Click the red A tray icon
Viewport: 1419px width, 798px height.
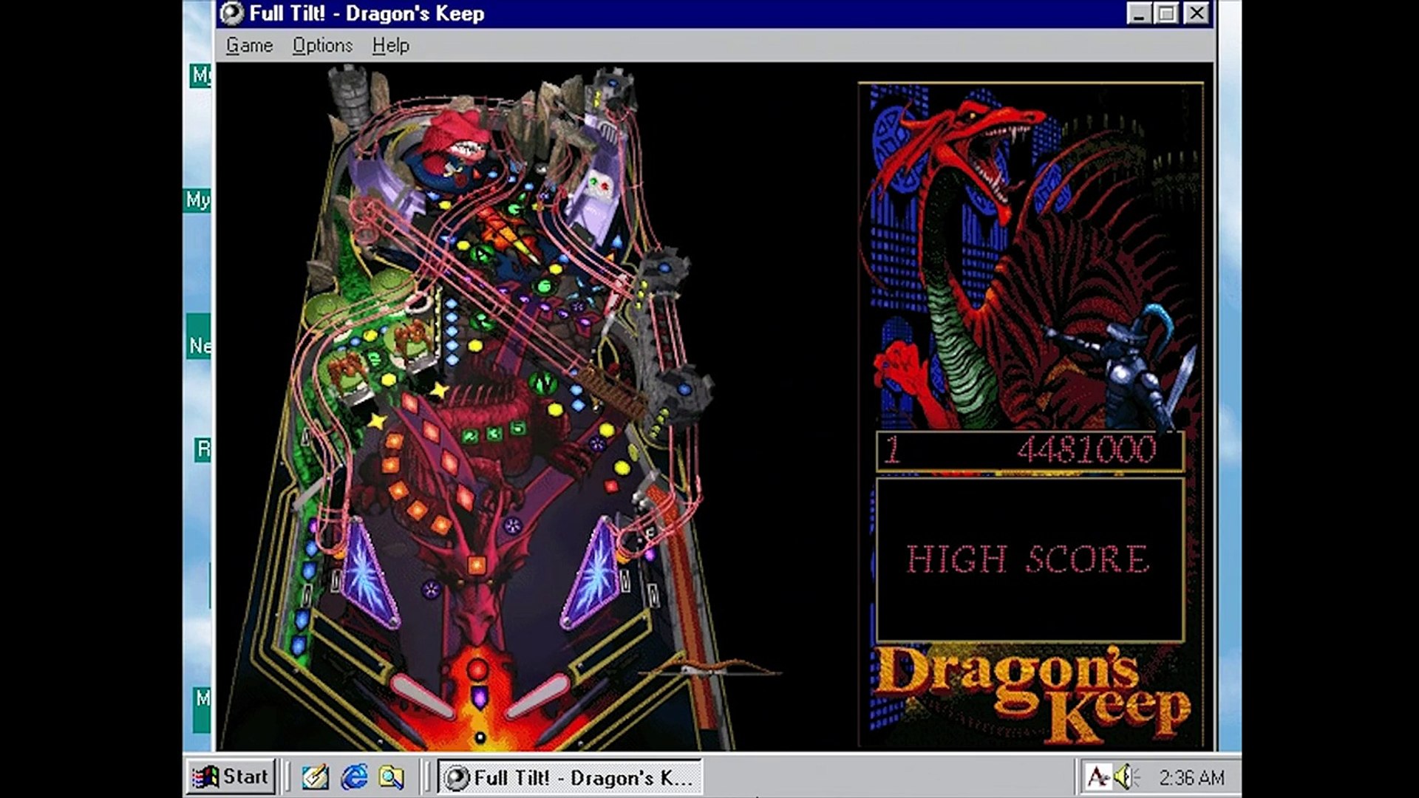point(1098,777)
